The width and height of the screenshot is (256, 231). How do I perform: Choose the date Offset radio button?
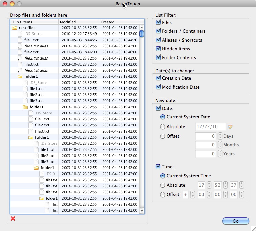point(162,136)
